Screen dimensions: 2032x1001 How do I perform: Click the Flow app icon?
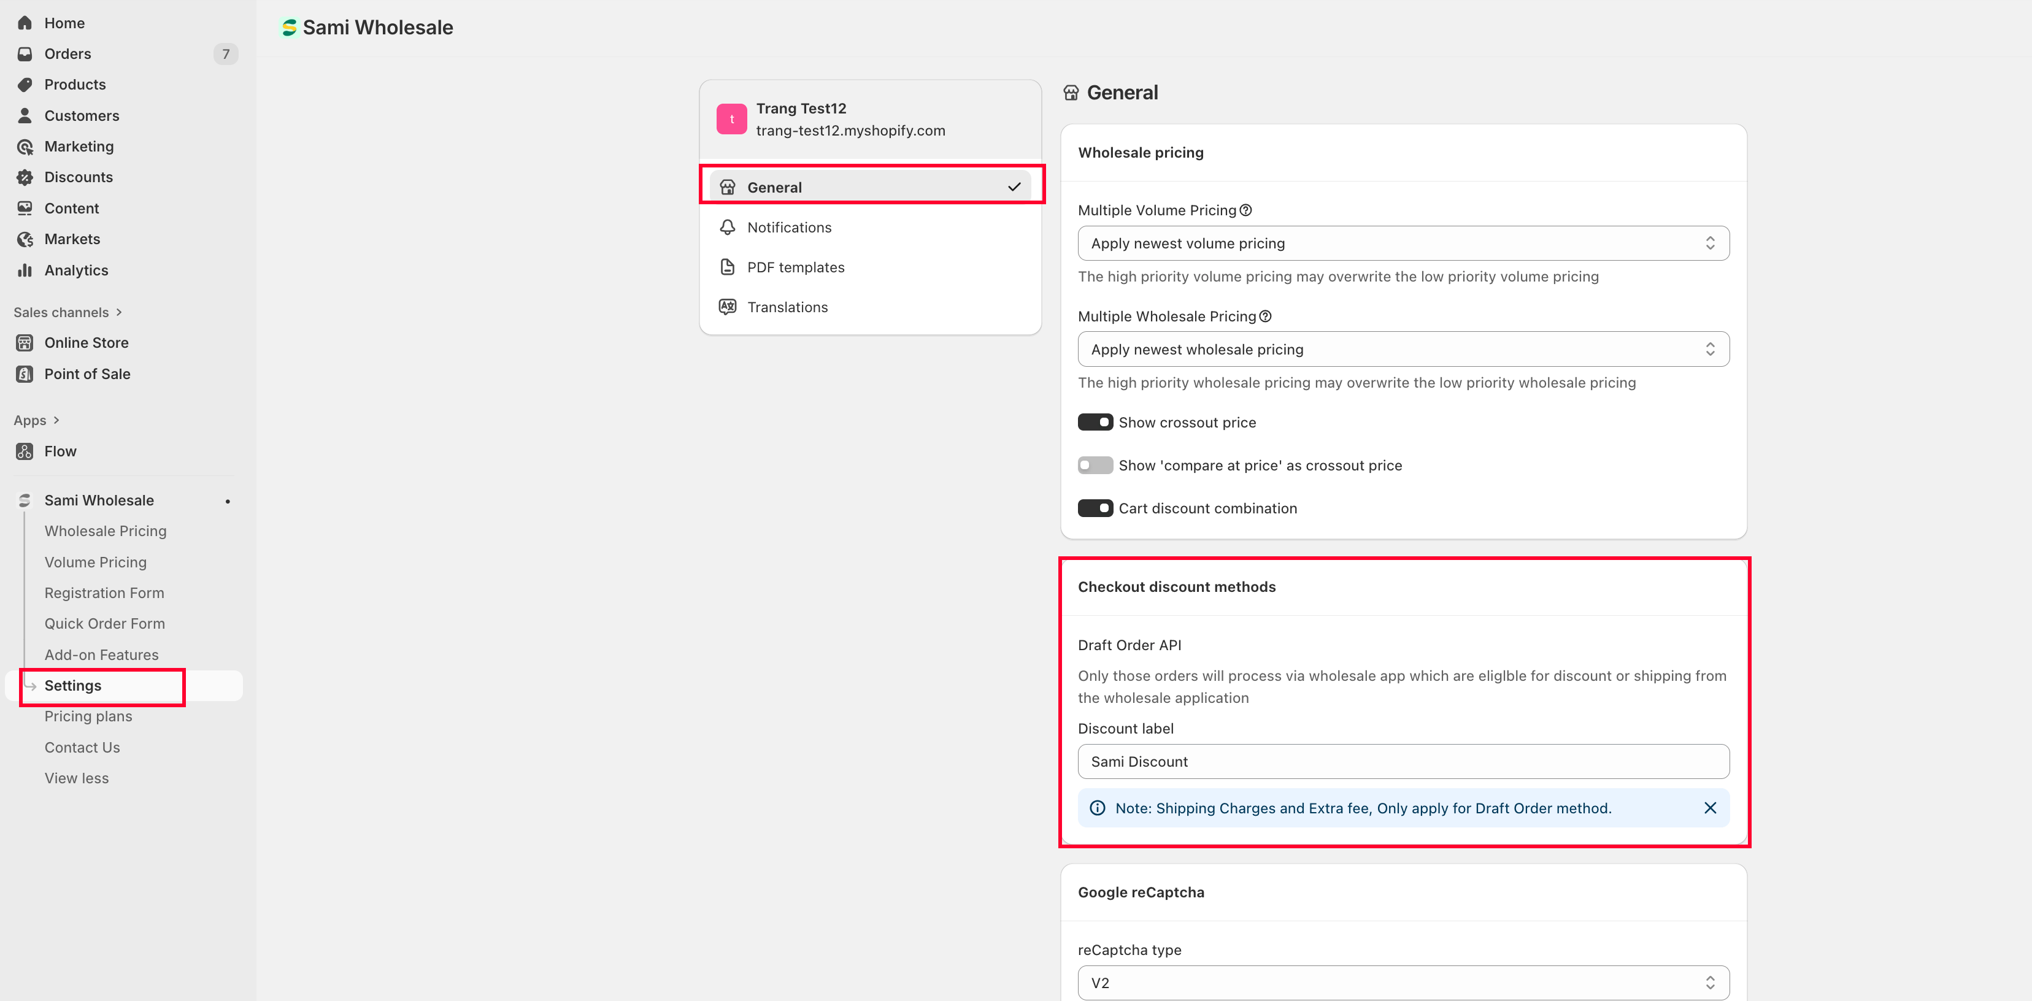click(x=25, y=451)
